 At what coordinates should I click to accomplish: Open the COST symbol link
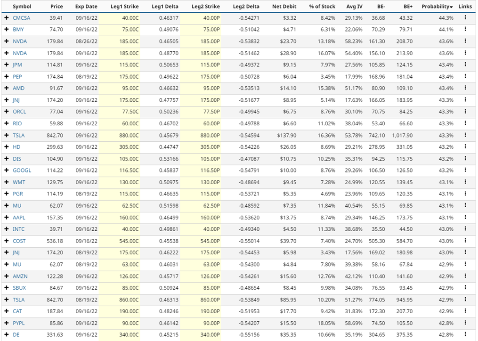click(19, 241)
